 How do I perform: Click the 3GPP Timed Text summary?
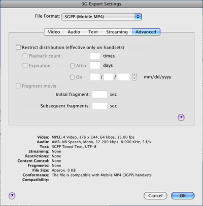(74, 147)
